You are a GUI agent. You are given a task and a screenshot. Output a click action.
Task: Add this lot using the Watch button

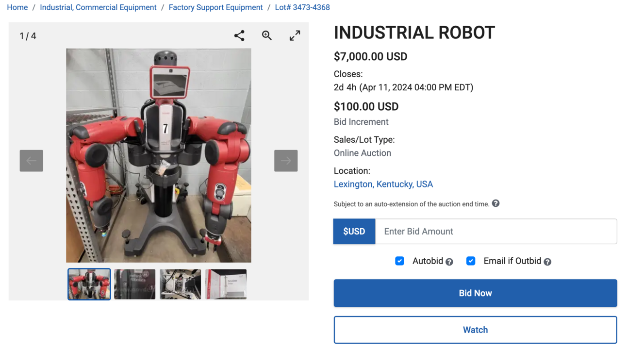tap(475, 330)
